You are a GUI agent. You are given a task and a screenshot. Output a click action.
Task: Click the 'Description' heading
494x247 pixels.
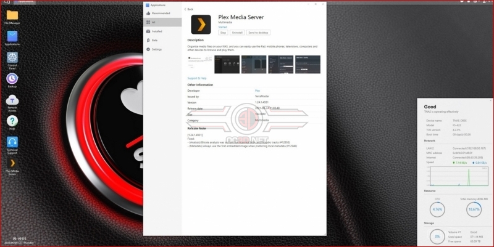pos(196,40)
